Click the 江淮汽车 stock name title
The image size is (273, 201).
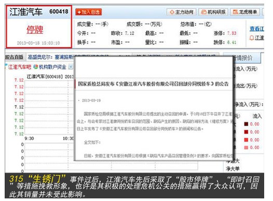coord(26,12)
